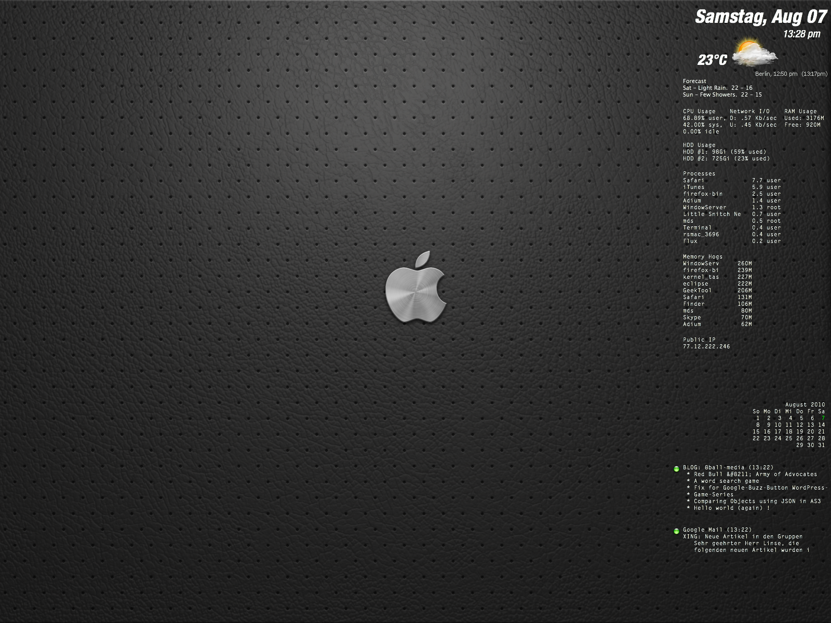The width and height of the screenshot is (831, 623).
Task: Open the 'Hello world (again) !' post
Action: coord(731,508)
